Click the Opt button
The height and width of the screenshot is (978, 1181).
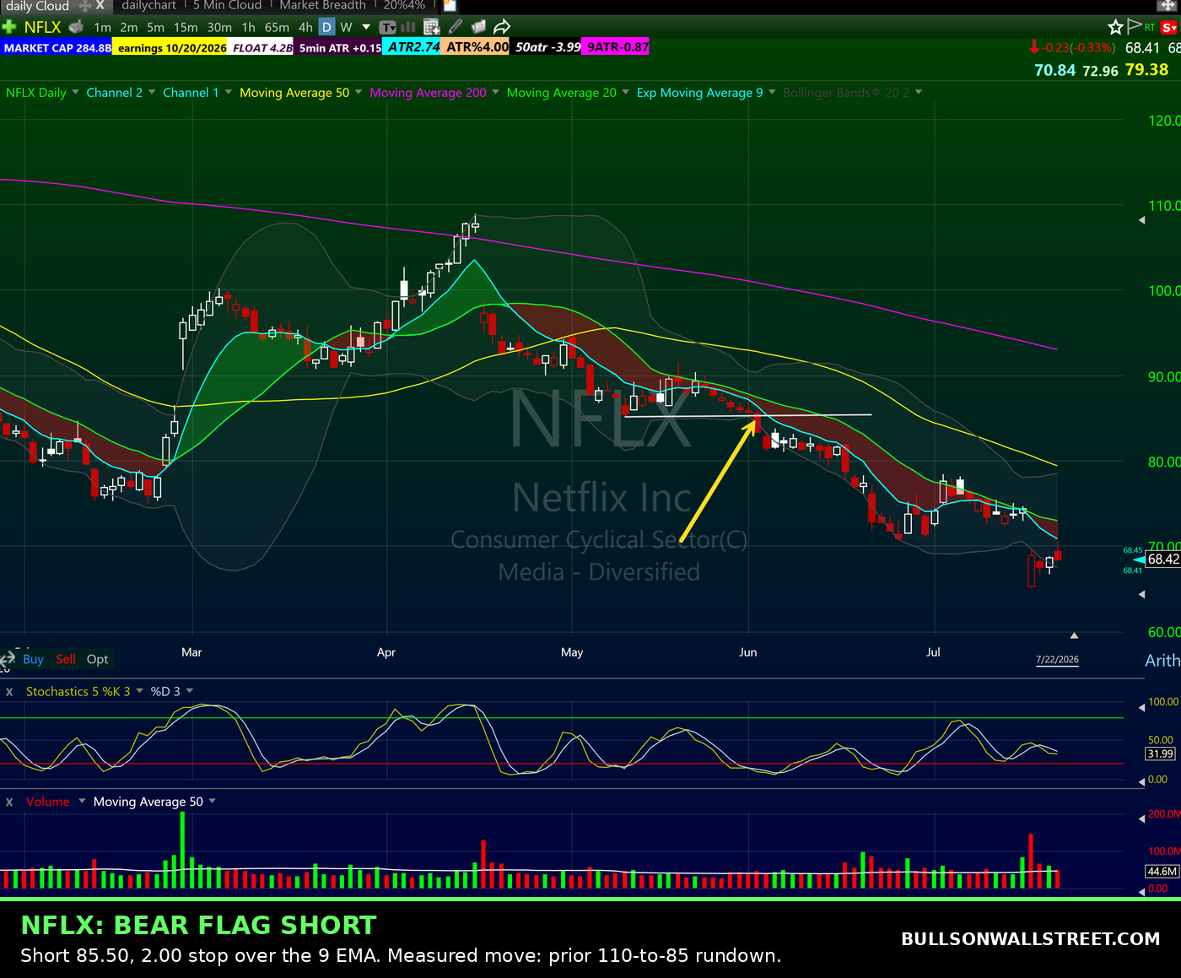point(97,659)
